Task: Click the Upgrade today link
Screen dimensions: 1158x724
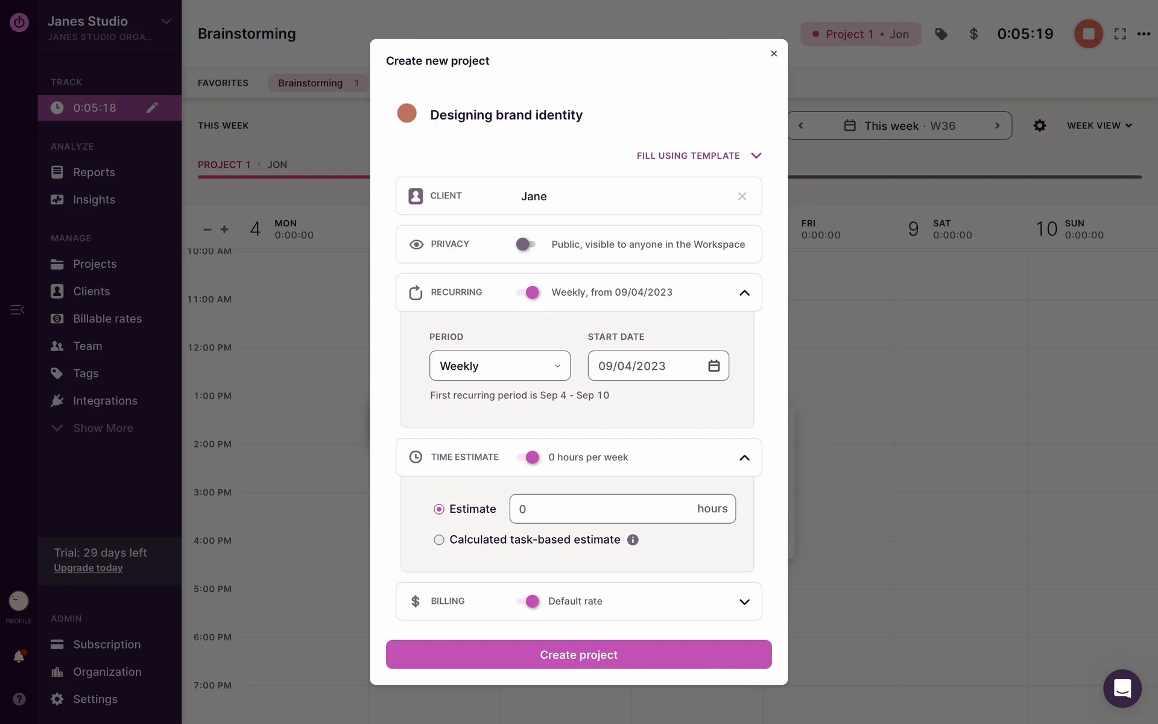Action: 88,568
